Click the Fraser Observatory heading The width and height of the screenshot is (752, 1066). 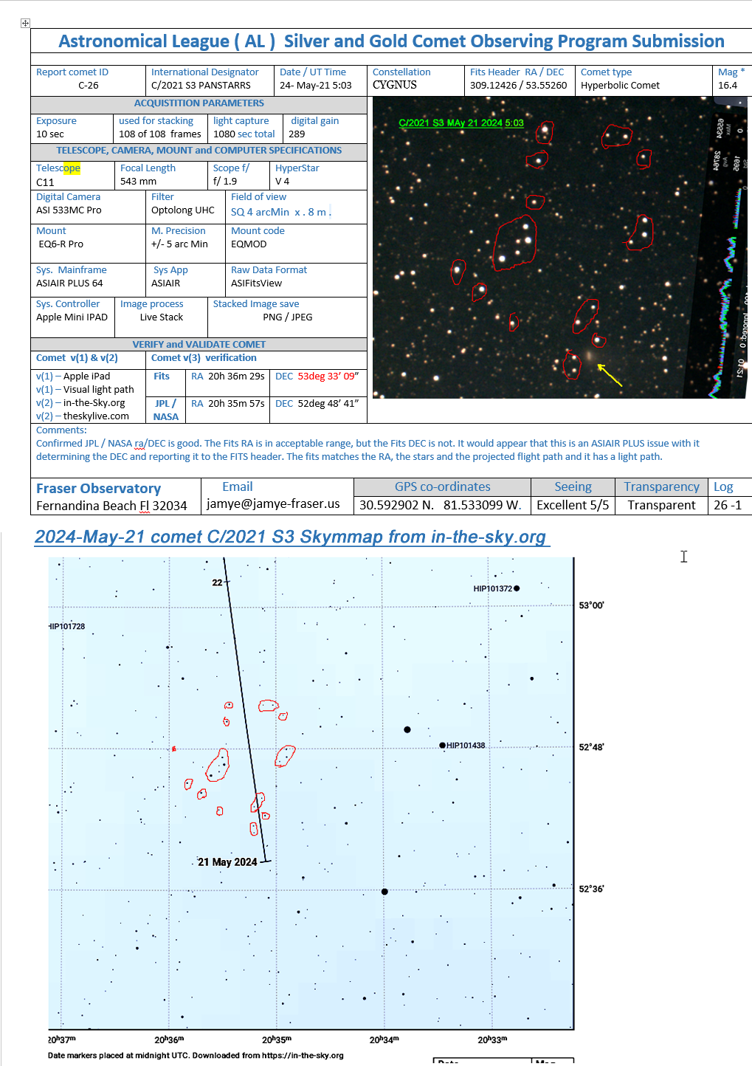[98, 489]
